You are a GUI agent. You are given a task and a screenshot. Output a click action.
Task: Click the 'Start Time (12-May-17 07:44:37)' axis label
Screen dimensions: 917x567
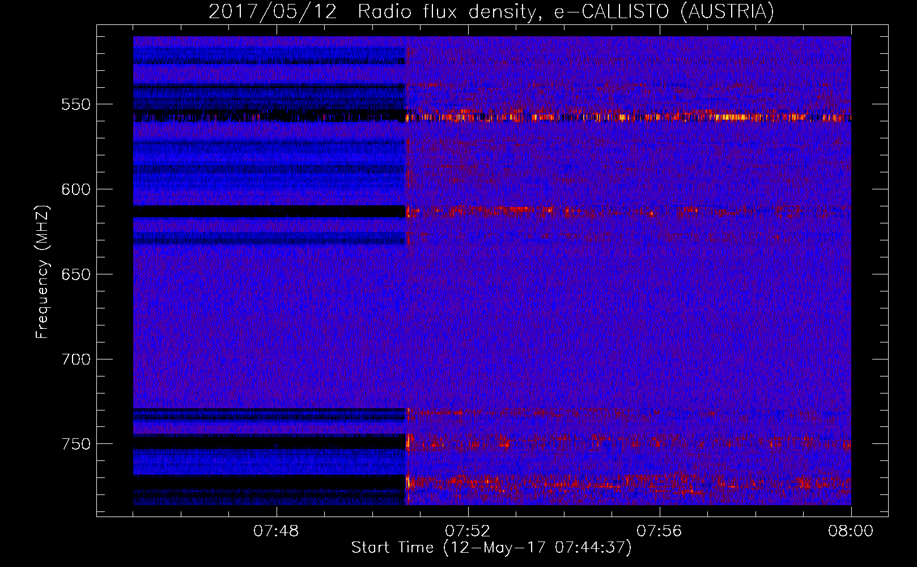[491, 548]
